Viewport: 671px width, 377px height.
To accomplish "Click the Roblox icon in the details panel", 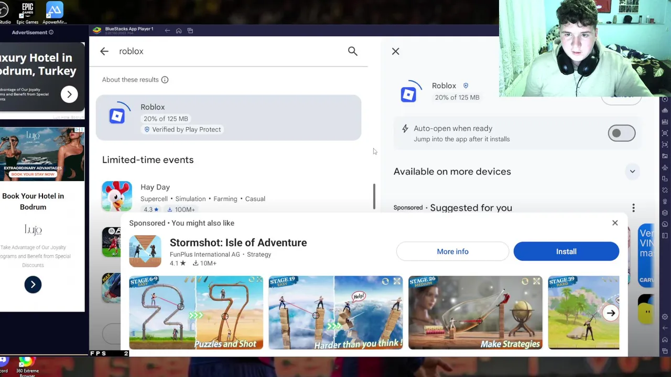I will 408,94.
